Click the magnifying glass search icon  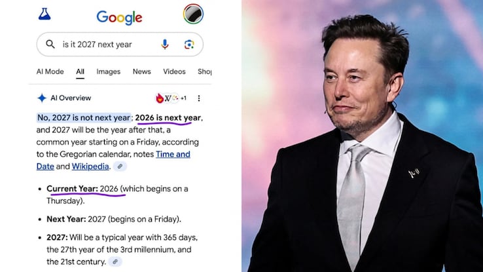pyautogui.click(x=50, y=45)
